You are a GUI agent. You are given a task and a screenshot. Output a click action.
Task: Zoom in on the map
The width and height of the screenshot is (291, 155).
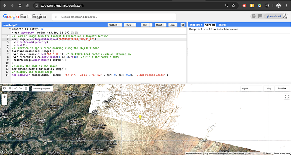click(x=5, y=96)
